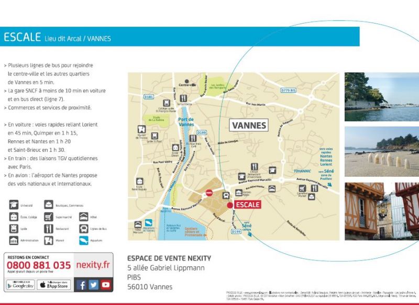Click the blue Aquarium legend icon
This screenshot has height=305, width=419.
pyautogui.click(x=84, y=241)
